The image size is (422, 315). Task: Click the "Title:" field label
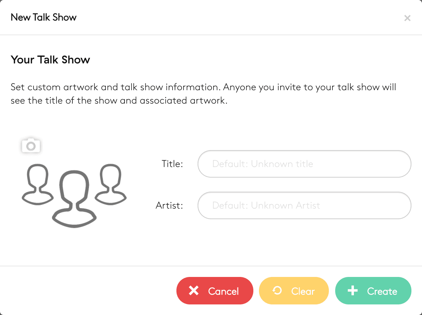[x=172, y=164]
